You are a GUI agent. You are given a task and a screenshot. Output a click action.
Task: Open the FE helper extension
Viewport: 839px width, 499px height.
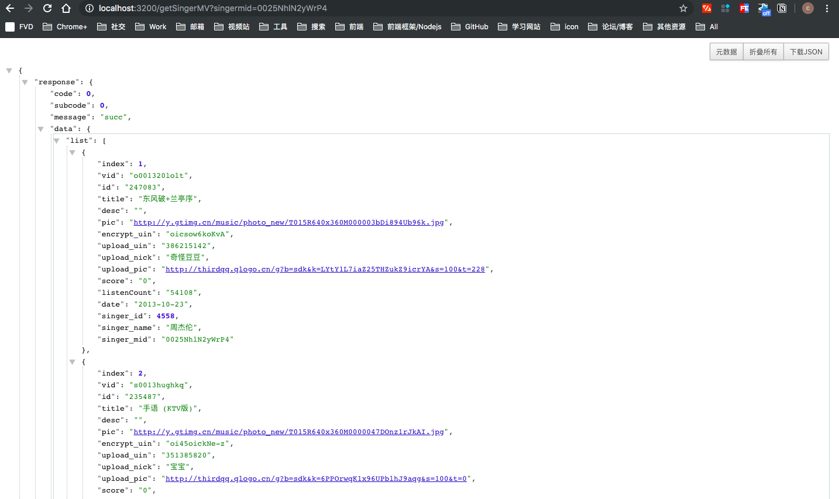coord(744,8)
